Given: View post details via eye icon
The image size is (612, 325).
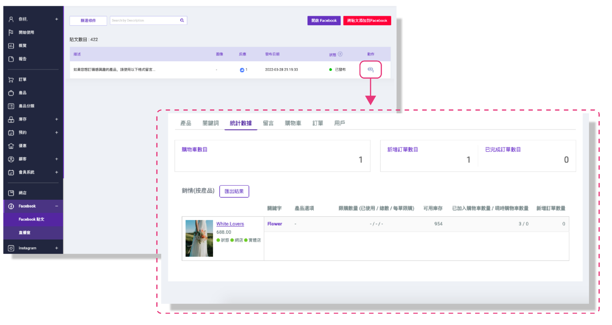Looking at the screenshot, I should point(370,70).
